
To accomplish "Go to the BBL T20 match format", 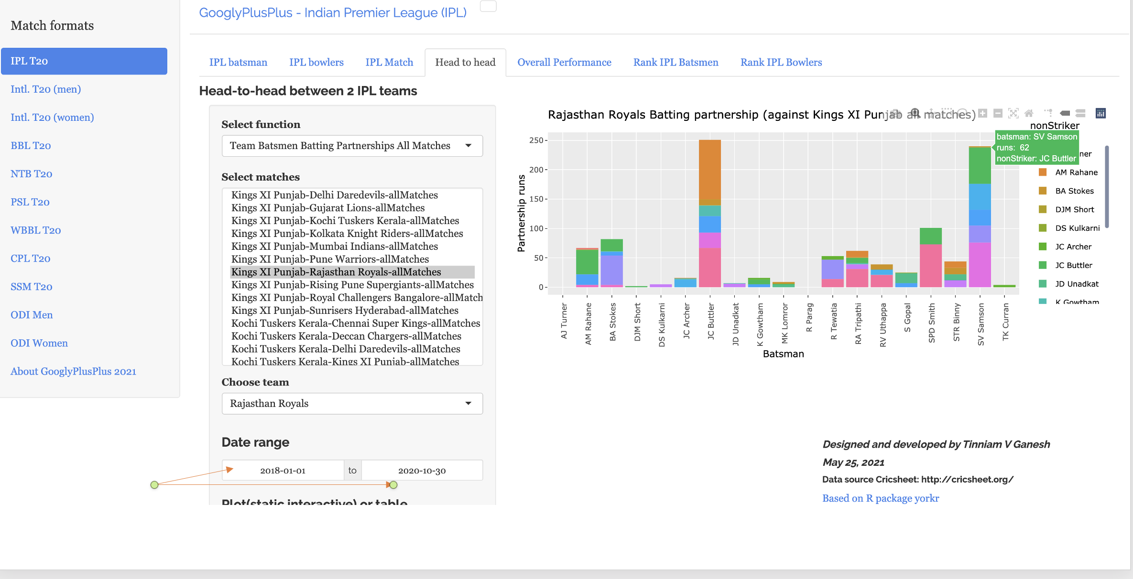I will [x=31, y=146].
